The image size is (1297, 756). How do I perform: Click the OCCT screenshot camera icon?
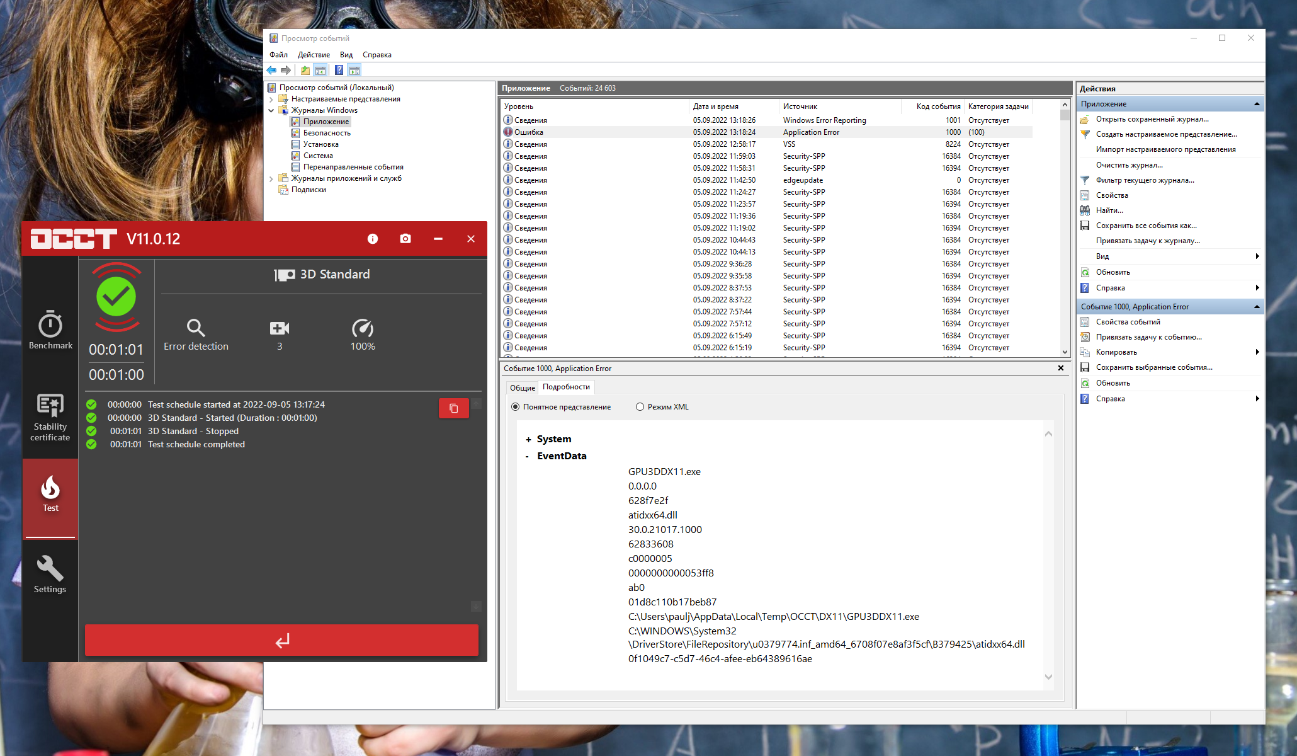point(405,239)
